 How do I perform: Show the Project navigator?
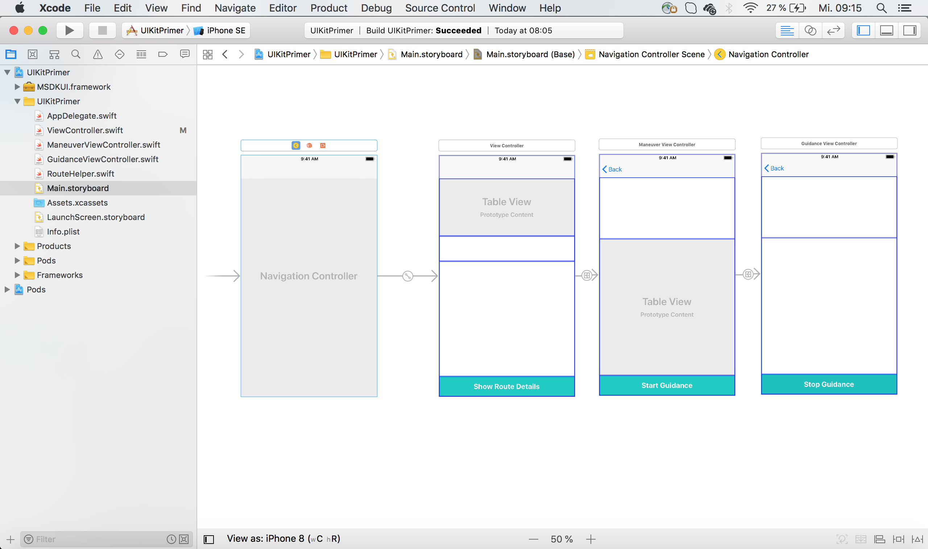click(x=11, y=54)
